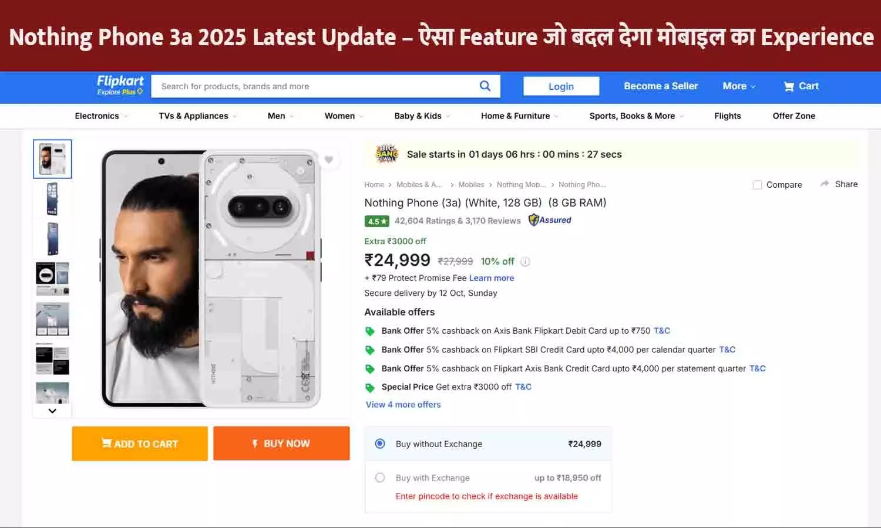881x528 pixels.
Task: Open the Offer Zone menu item
Action: point(794,116)
